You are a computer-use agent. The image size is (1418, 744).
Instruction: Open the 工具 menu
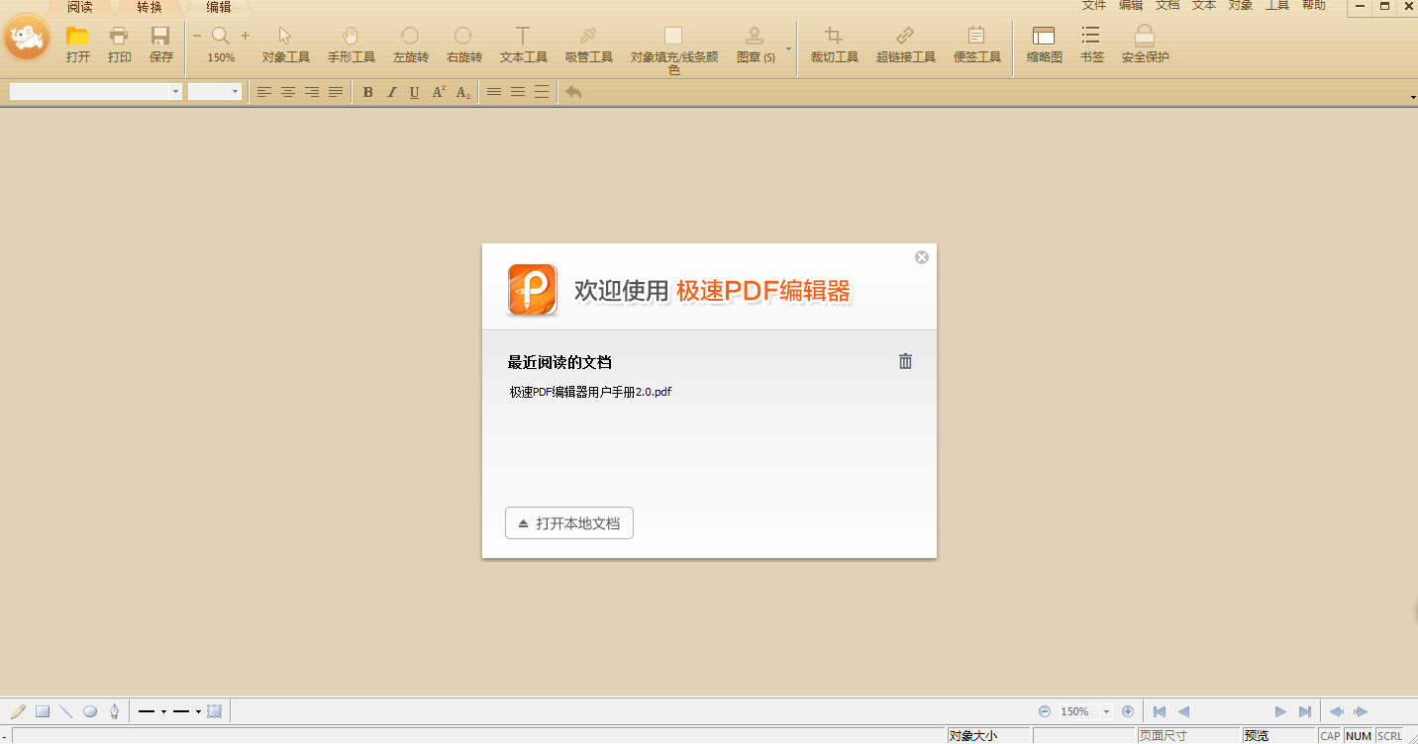tap(1277, 5)
